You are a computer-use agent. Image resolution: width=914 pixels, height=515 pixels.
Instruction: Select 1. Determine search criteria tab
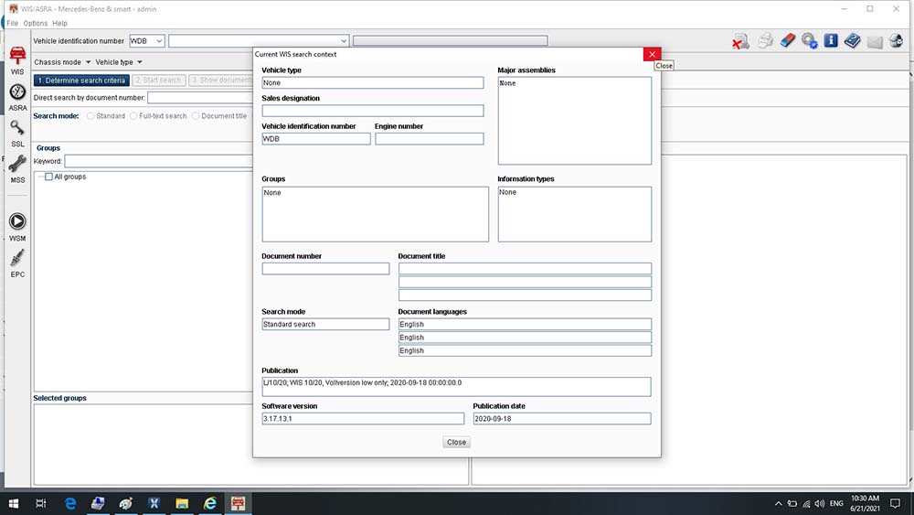(x=81, y=80)
